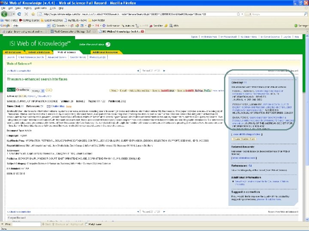
Task: Open the browser search engine dropdown
Action: click(249, 14)
